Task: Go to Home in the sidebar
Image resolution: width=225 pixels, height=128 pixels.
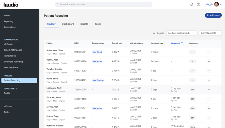Action: tap(7, 15)
